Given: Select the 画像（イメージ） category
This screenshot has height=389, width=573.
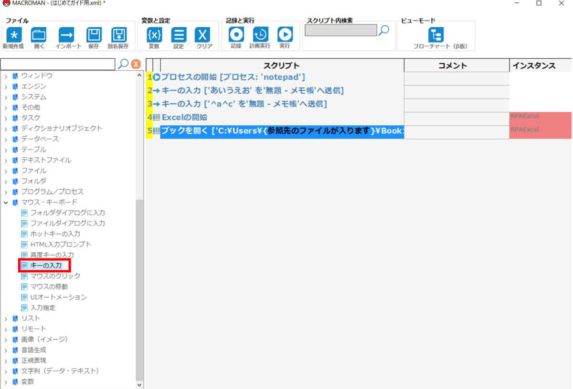Looking at the screenshot, I should tap(45, 339).
